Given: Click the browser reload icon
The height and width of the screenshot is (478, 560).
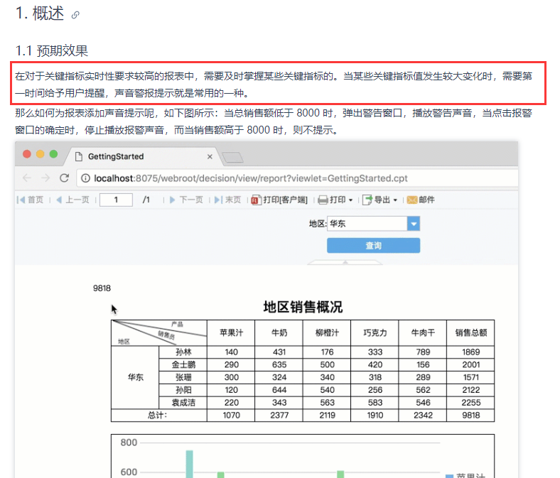Looking at the screenshot, I should [64, 178].
